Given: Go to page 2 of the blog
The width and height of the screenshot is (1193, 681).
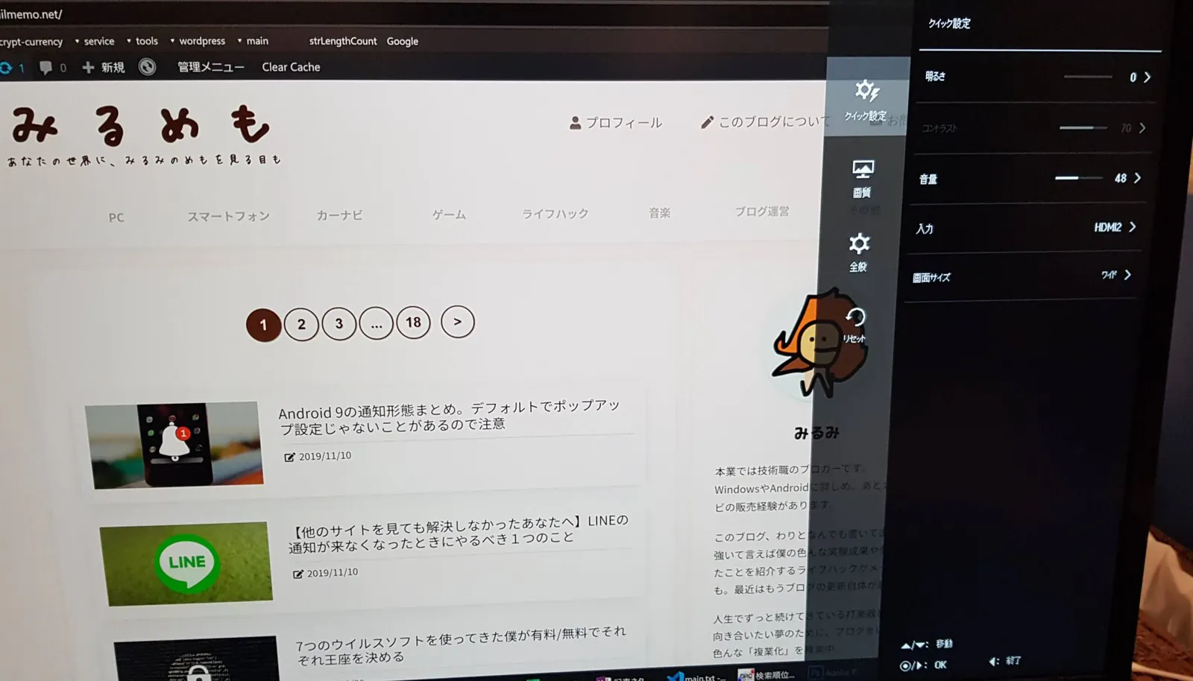Looking at the screenshot, I should [x=301, y=324].
